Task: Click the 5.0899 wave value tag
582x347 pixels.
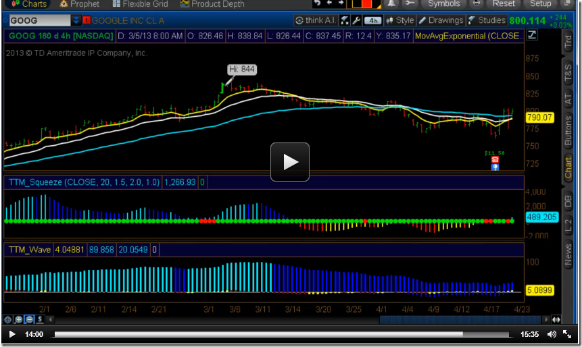Action: coord(539,290)
